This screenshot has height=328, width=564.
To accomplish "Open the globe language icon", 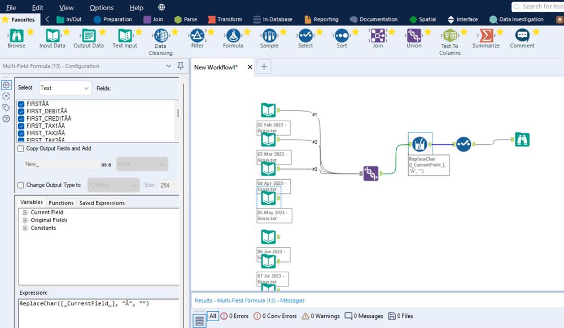I will [161, 7].
